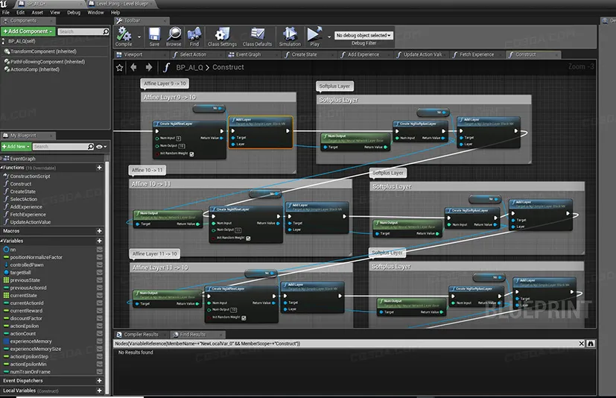The width and height of the screenshot is (616, 398).
Task: Toggle Init Random Weight in Affine Layer 11 -> 10
Action: tap(244, 318)
